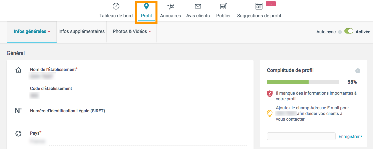Click the Numéro d'Identification Légale SIRET field
Viewport: 373px width, 149px height.
coord(138,118)
